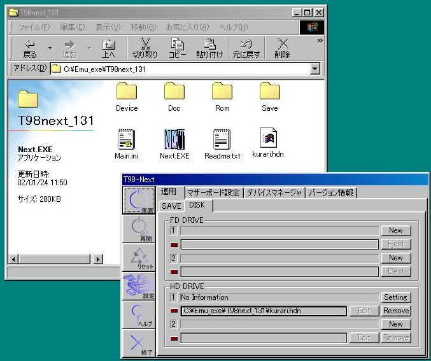Click Remove for HD drive 1

click(x=396, y=311)
